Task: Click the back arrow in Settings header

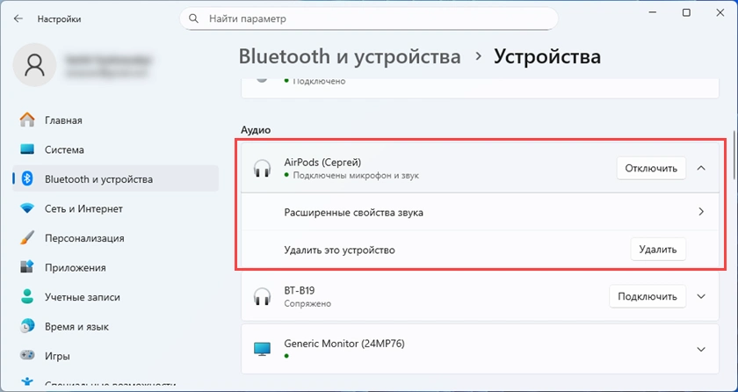Action: coord(18,18)
